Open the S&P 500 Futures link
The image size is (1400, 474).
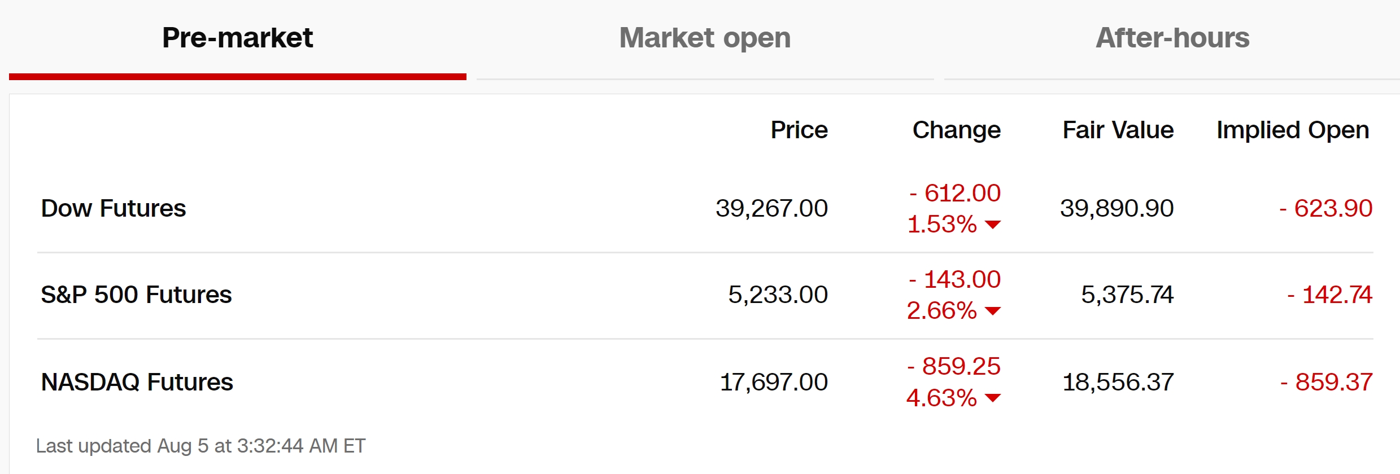136,295
